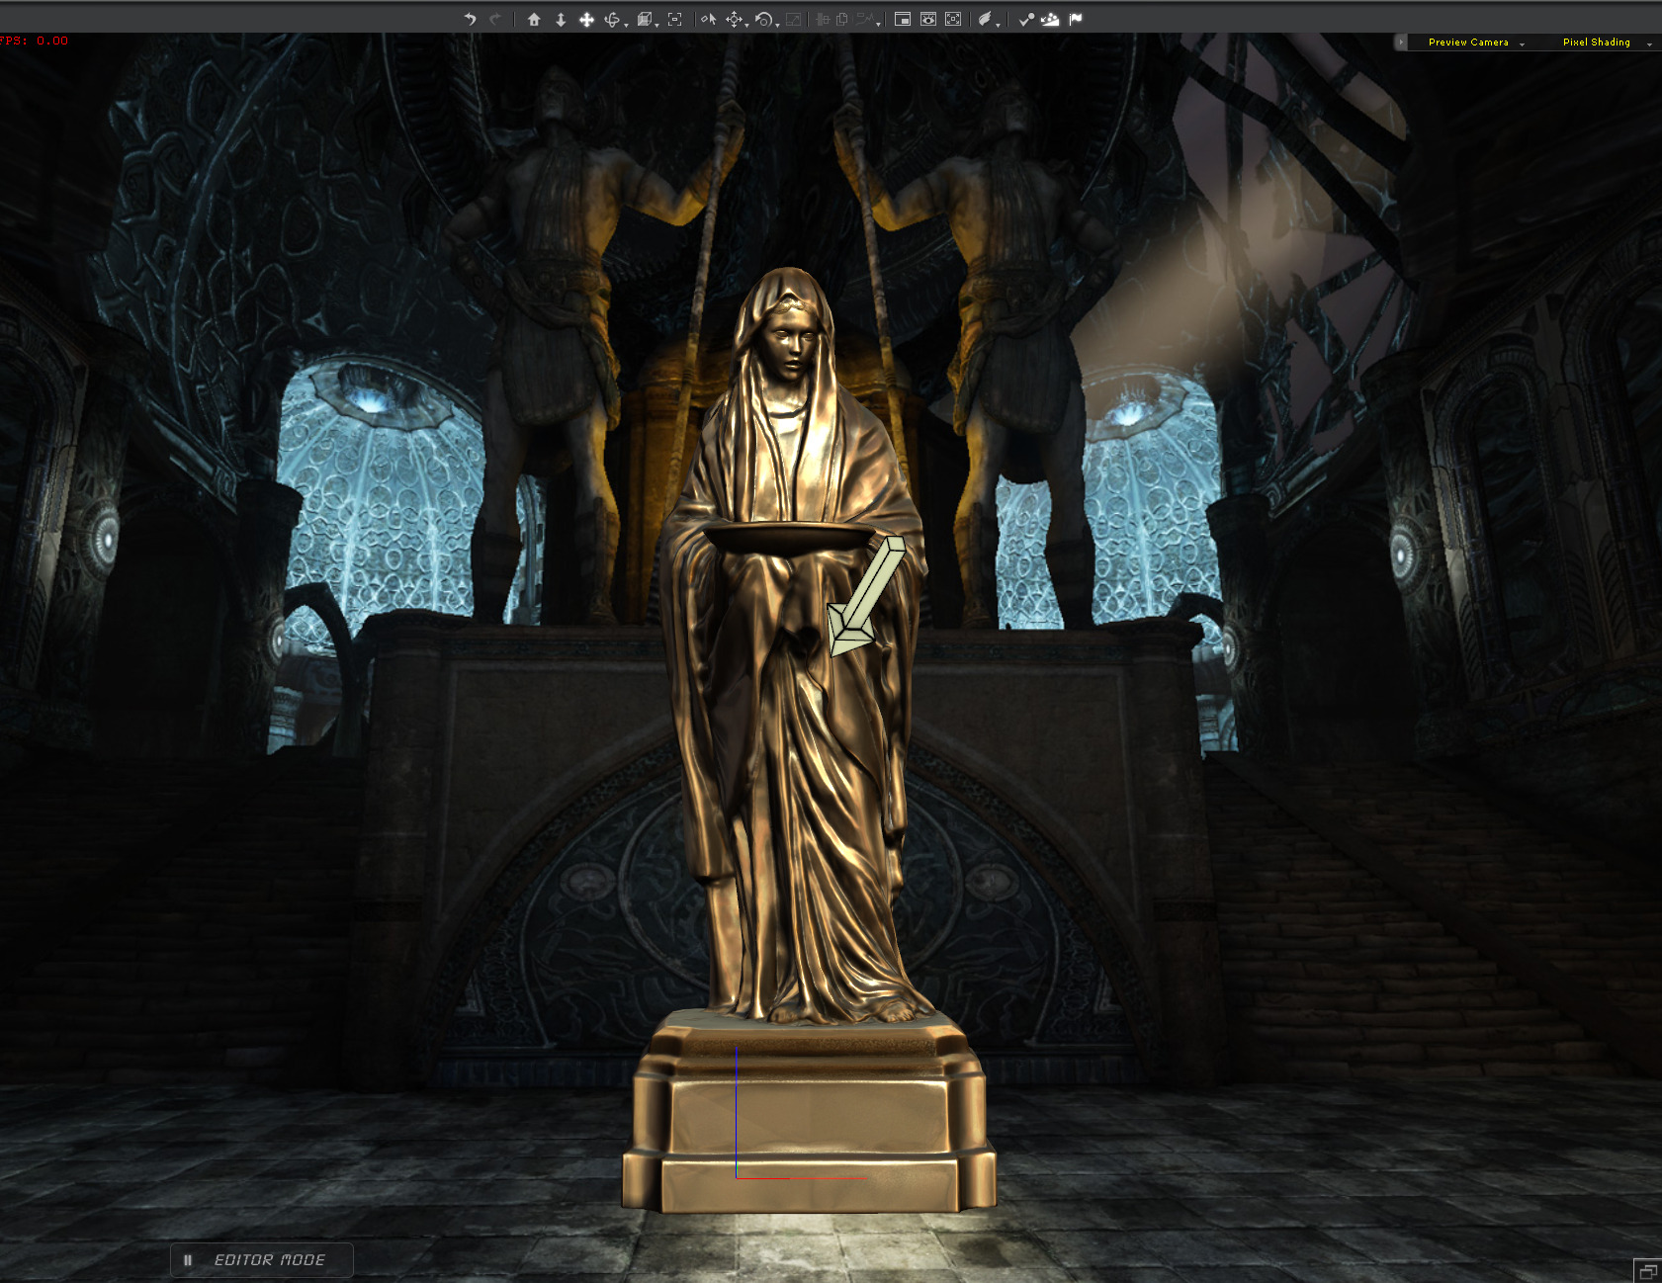This screenshot has height=1283, width=1662.
Task: Expand the orbit camera tool options
Action: (x=626, y=24)
